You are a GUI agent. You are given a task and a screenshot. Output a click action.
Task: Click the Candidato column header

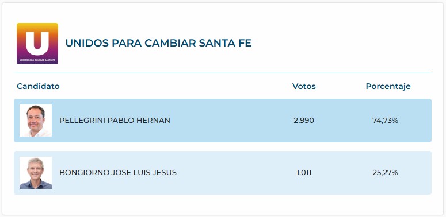point(38,86)
